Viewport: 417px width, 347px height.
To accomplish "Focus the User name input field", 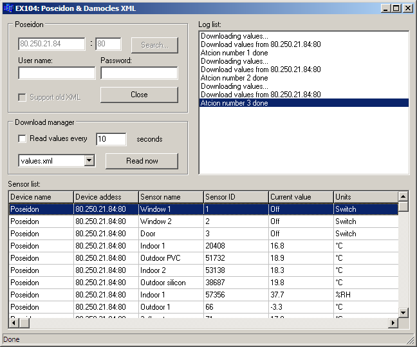I will 57,73.
